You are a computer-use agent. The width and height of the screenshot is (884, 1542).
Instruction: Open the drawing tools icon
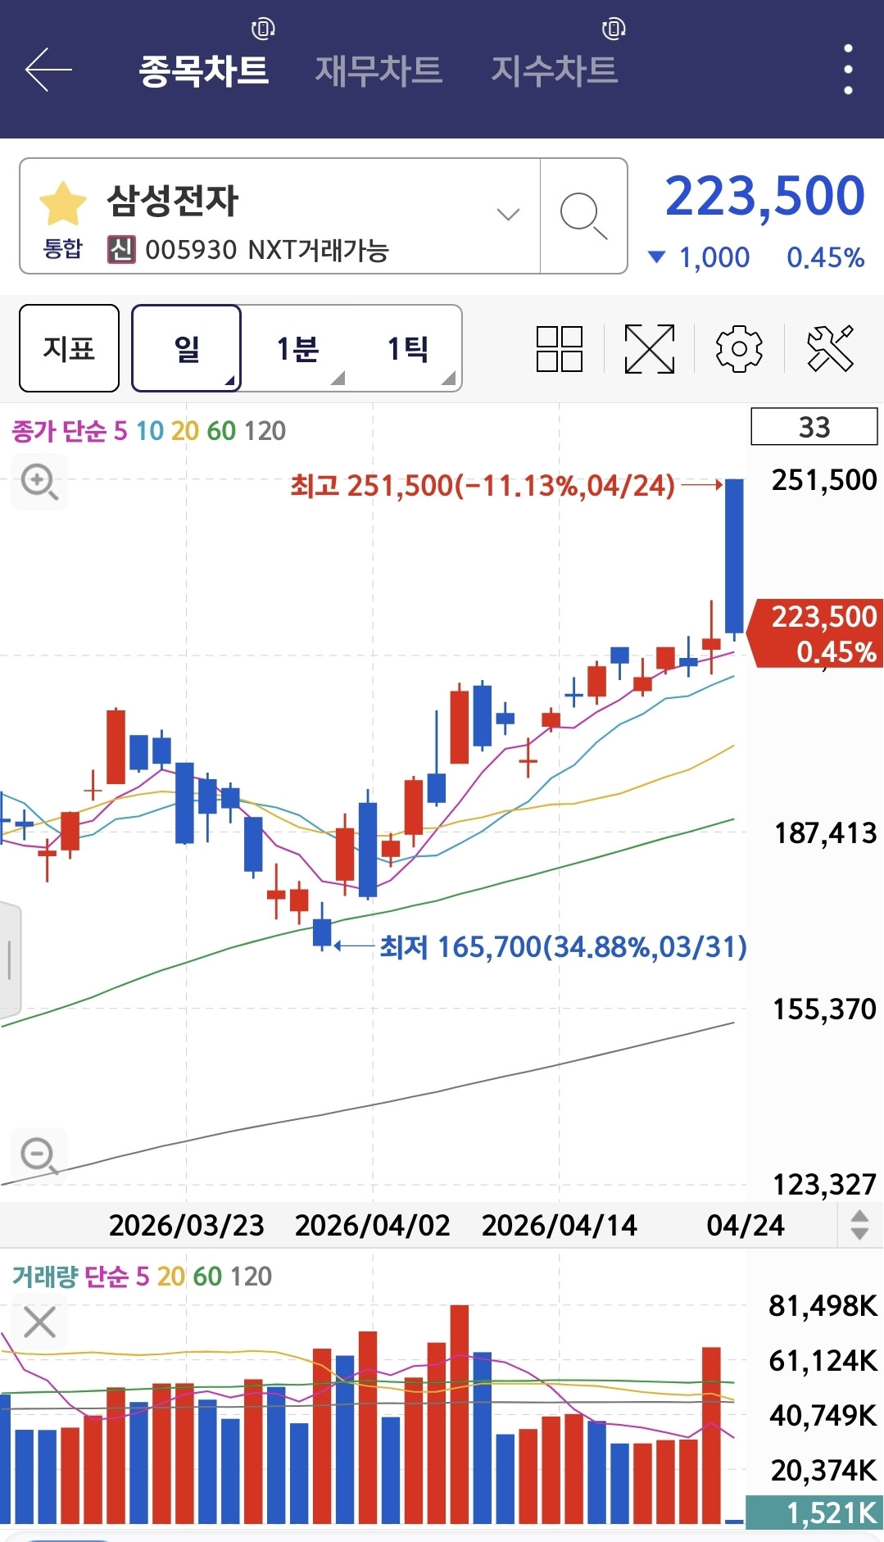830,349
